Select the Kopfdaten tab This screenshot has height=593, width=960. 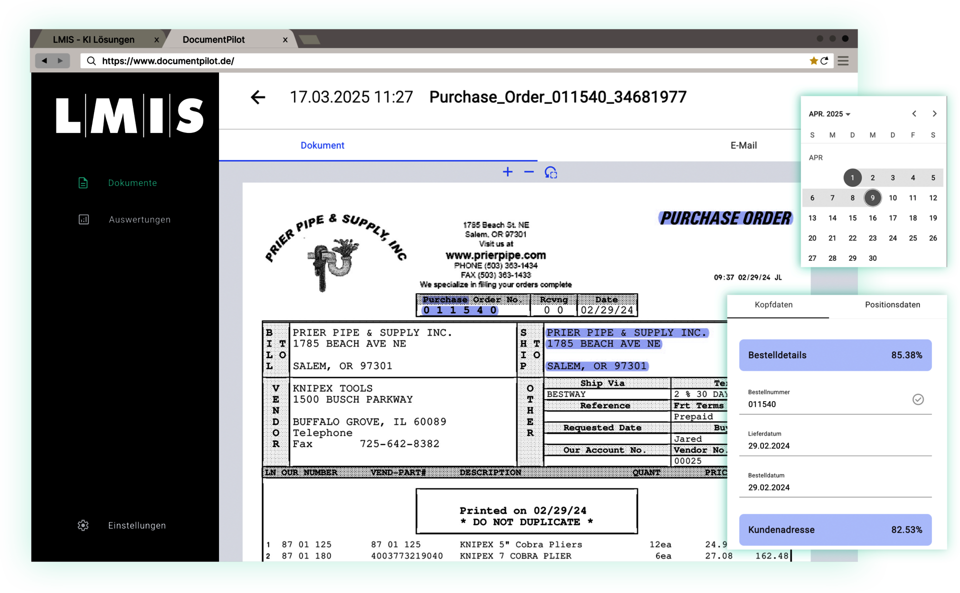coord(773,305)
